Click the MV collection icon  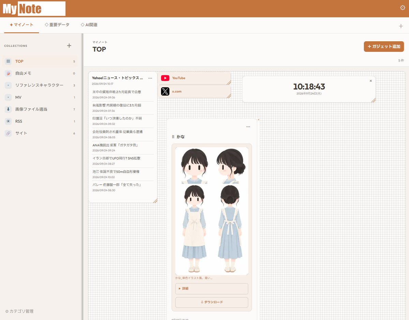click(x=8, y=97)
